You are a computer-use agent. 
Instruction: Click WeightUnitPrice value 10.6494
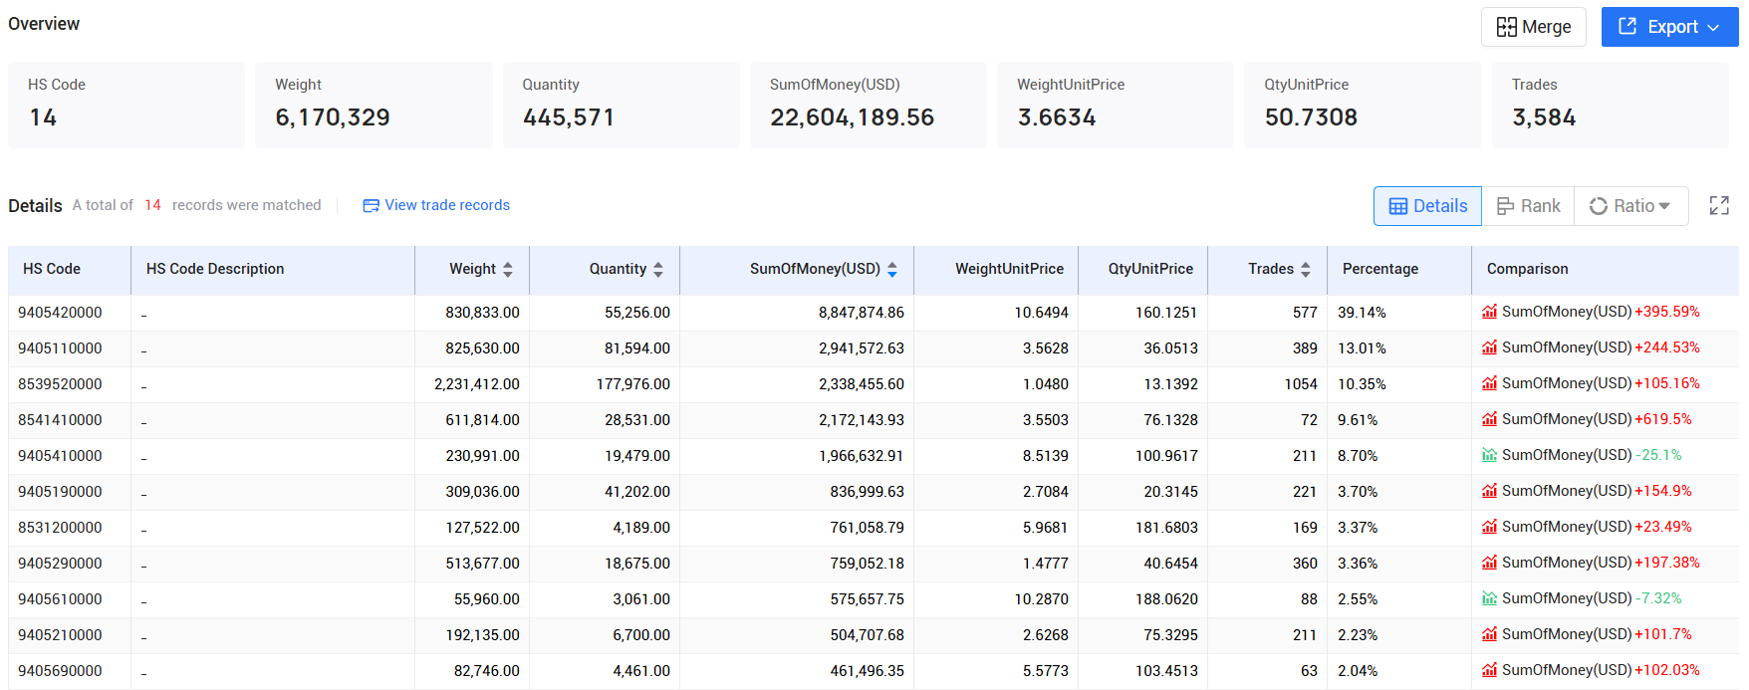1042,313
